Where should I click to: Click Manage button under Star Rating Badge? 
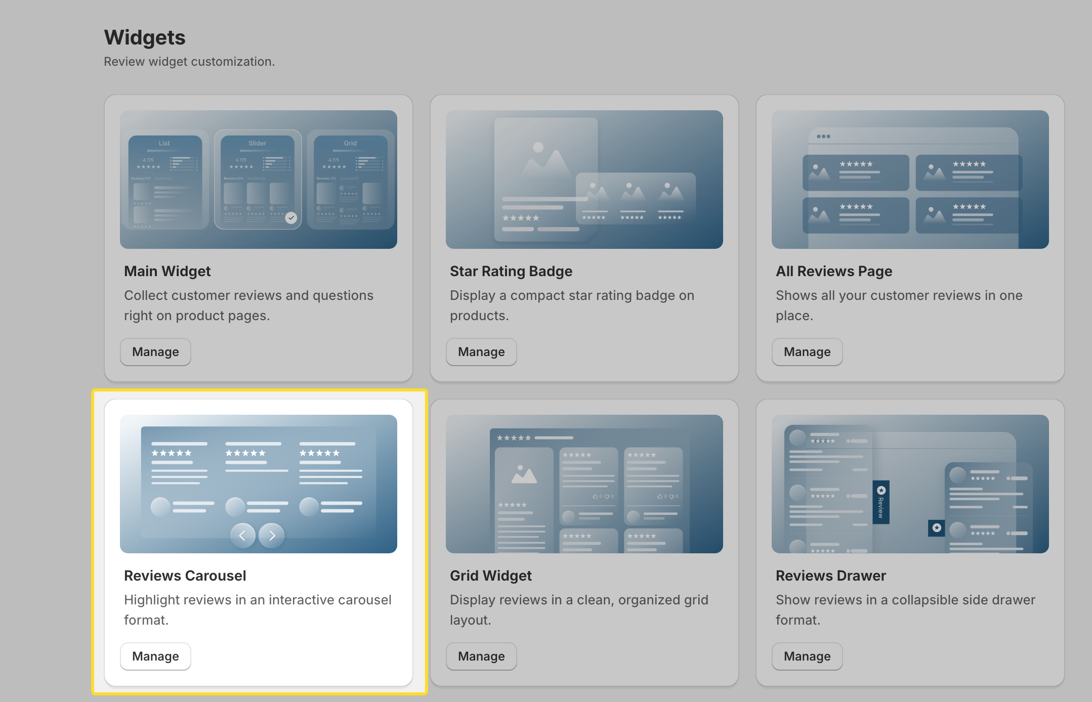point(481,352)
